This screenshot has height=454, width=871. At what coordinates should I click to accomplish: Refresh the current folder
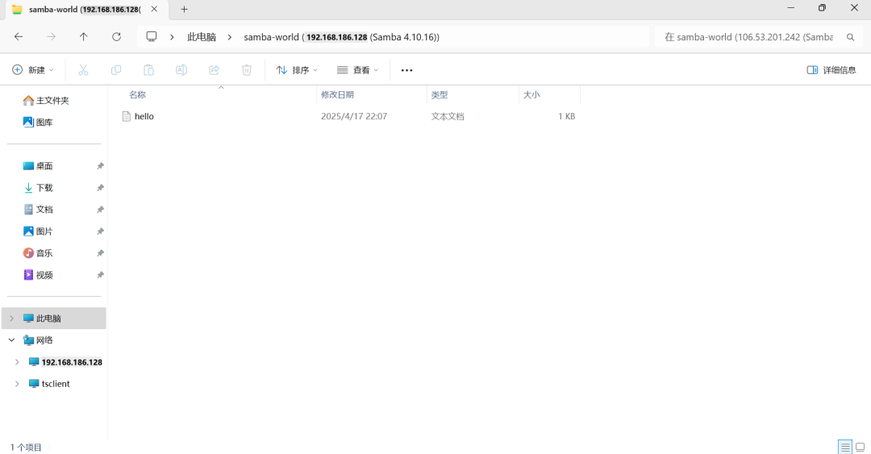tap(116, 36)
